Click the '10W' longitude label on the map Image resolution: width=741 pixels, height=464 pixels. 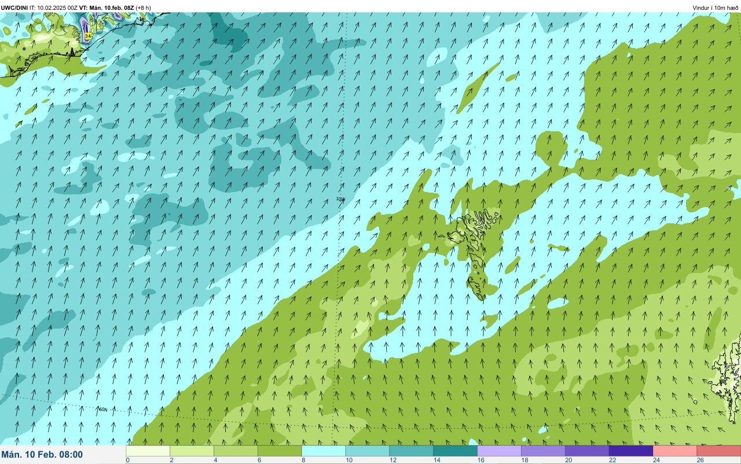click(340, 198)
